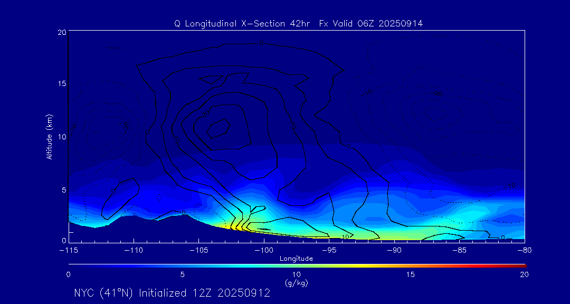This screenshot has height=304, width=570.
Task: Select the 'Fx Valid 06Z 20250914' text in the title
Action: [371, 24]
